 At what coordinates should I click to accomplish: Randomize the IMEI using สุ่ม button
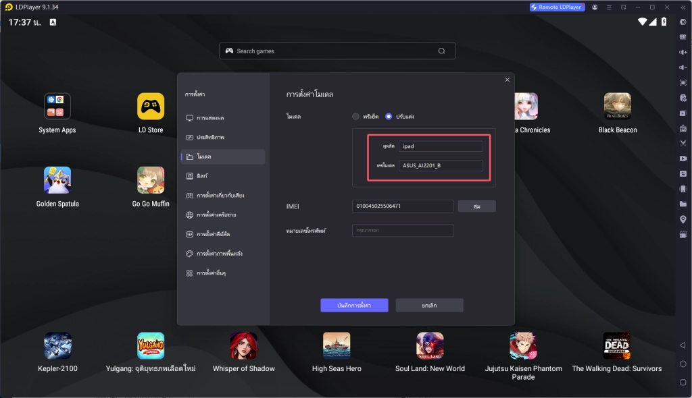click(477, 206)
